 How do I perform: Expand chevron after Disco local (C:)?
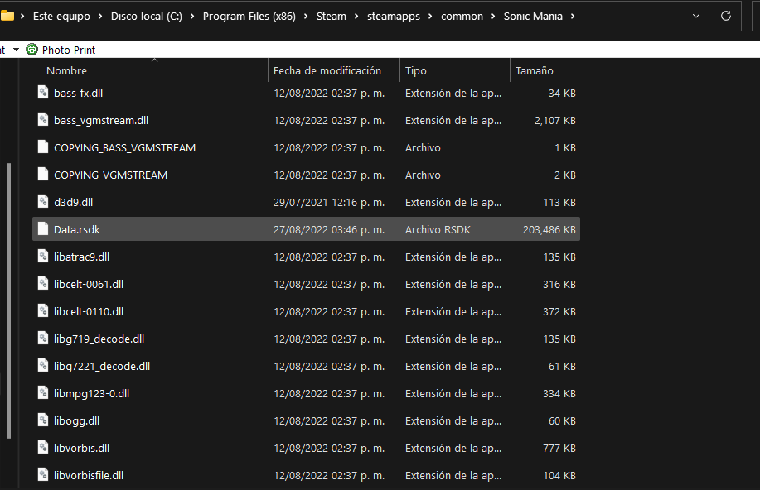(x=192, y=16)
